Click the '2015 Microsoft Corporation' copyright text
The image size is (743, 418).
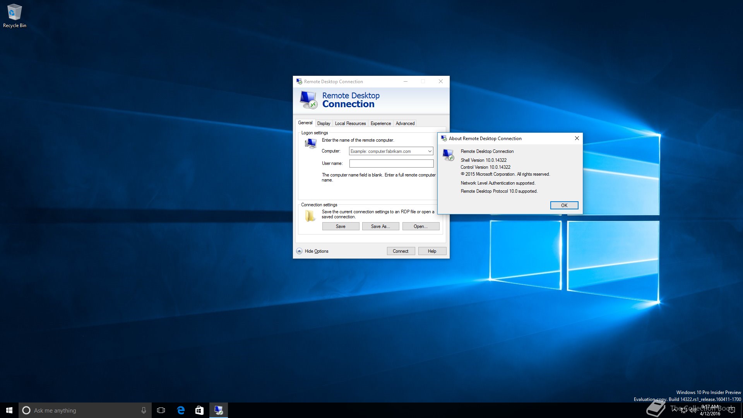505,174
